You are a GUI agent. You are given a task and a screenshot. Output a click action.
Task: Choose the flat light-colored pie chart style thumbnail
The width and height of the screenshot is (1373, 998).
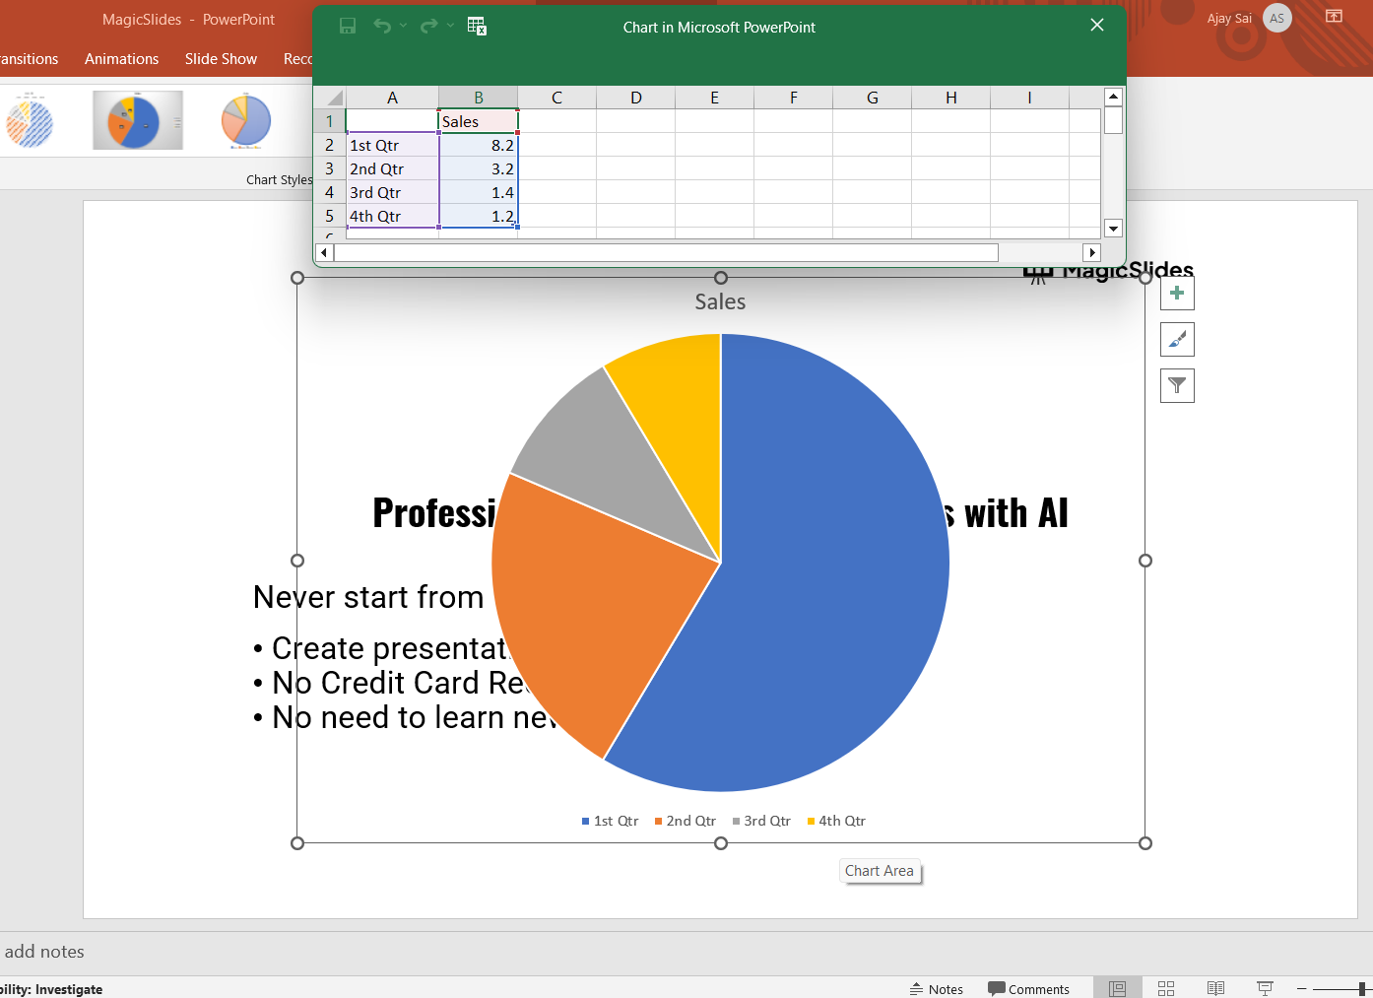click(246, 120)
